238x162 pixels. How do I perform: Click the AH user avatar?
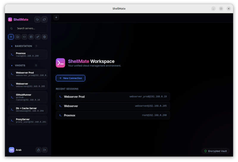pos(12,150)
